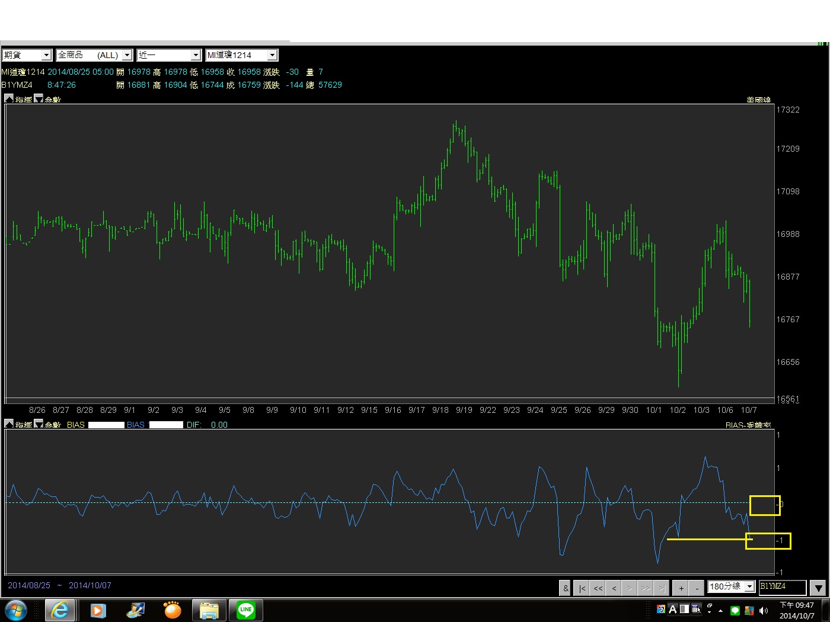Click the language bar restore icon
830x622 pixels.
(x=709, y=605)
